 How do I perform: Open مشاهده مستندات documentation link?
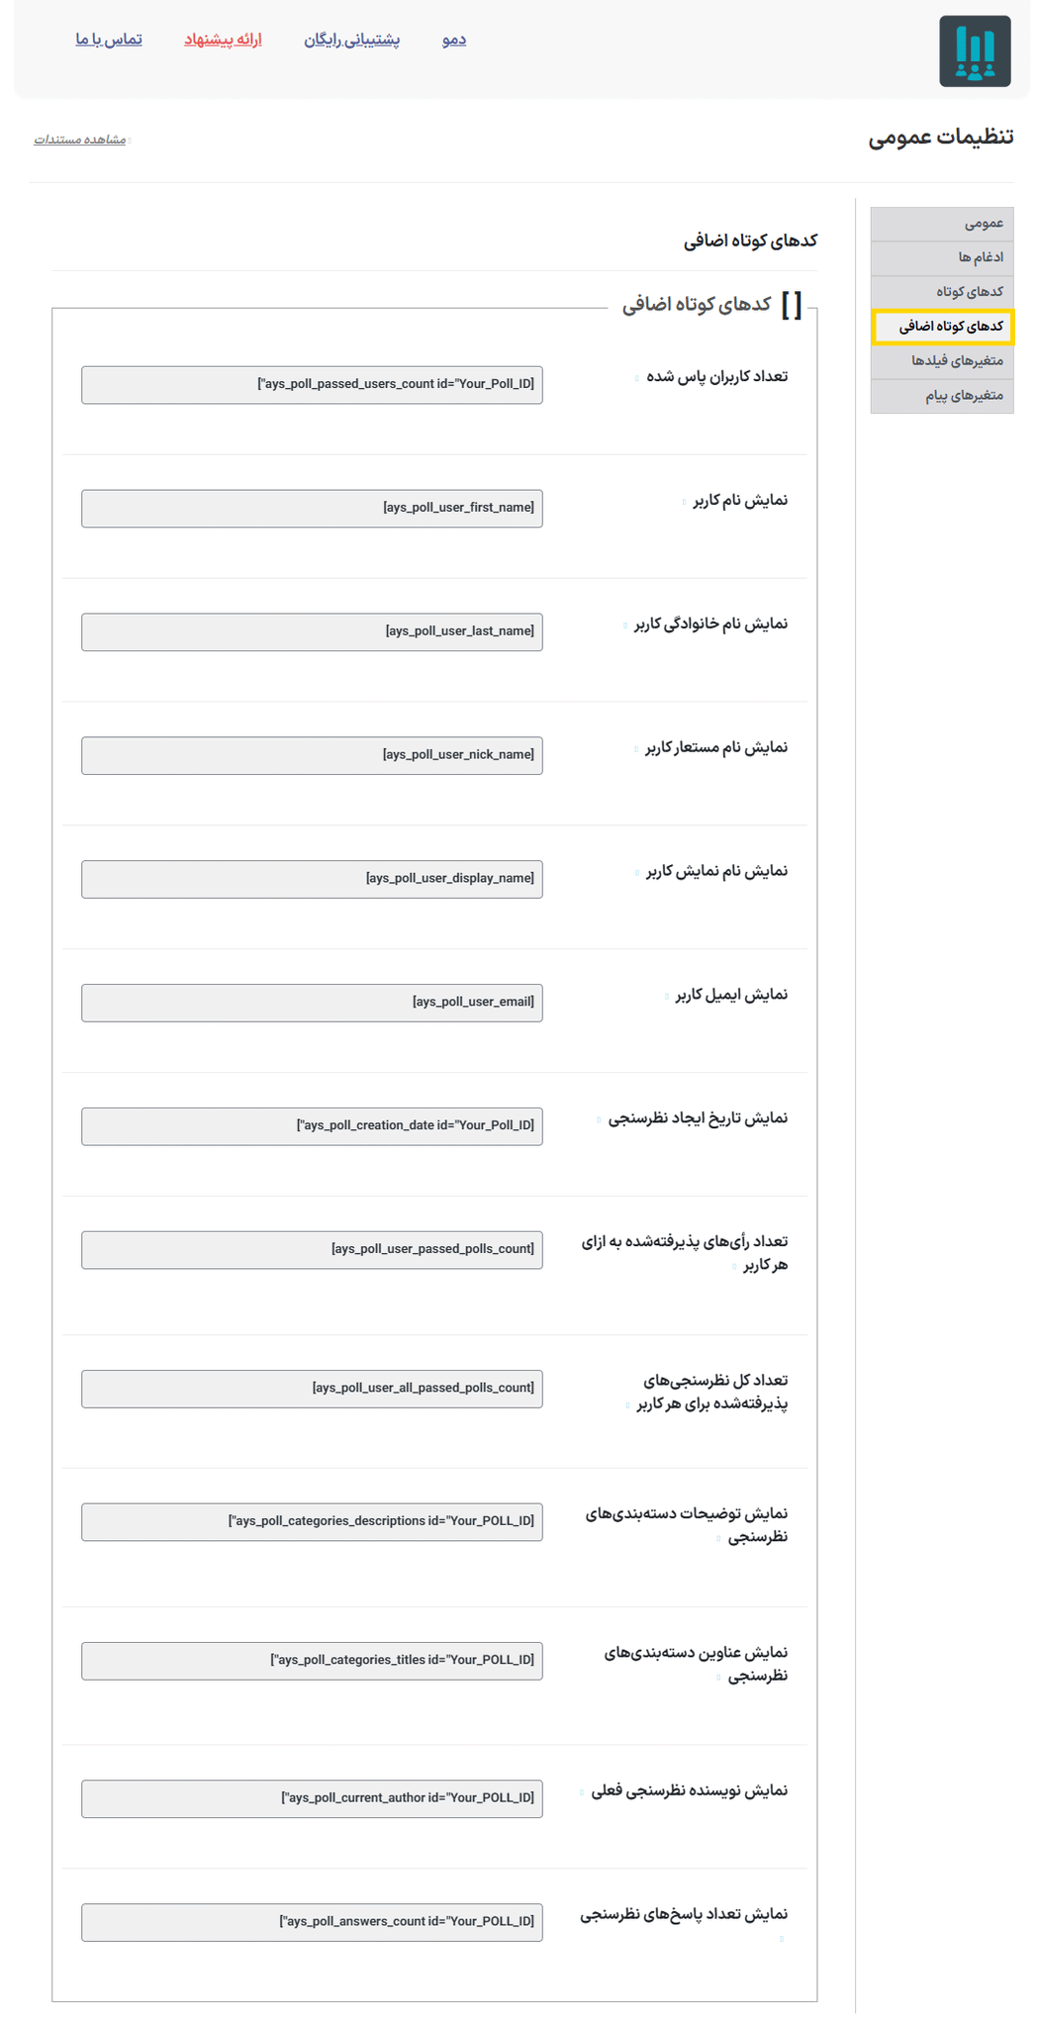(x=80, y=140)
